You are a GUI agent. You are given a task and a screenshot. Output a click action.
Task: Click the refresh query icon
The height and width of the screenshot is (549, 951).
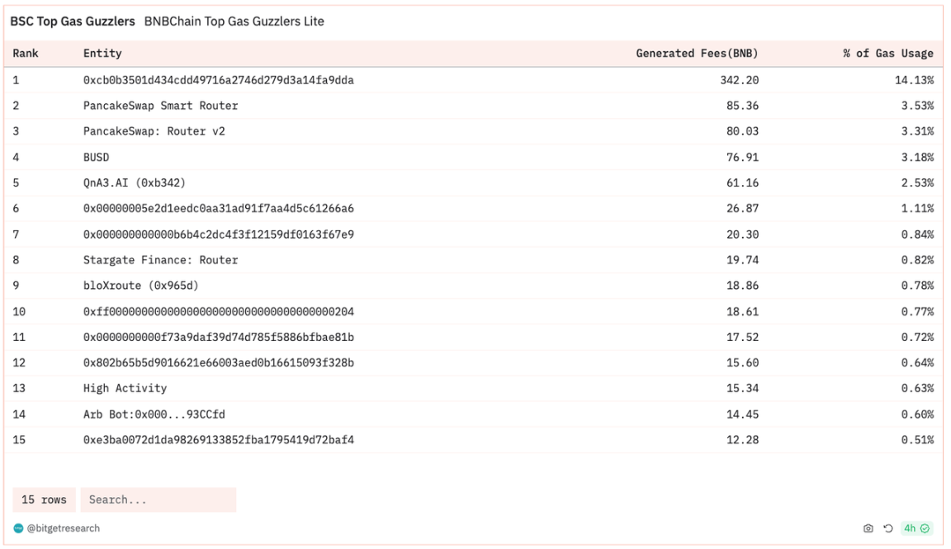pos(888,528)
